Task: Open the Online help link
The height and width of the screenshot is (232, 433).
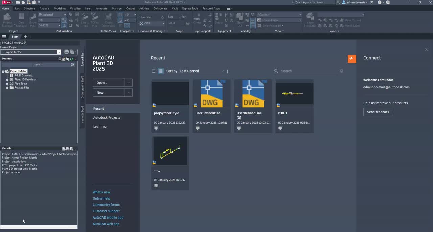Action: 101,199
